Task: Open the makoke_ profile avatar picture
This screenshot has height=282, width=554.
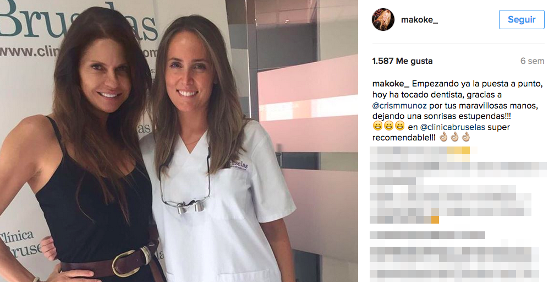Action: (383, 19)
